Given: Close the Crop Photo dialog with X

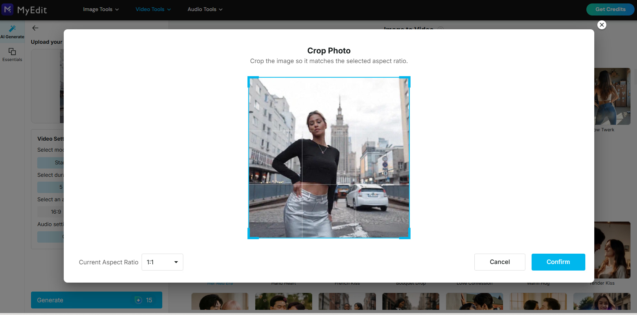Looking at the screenshot, I should pos(602,25).
